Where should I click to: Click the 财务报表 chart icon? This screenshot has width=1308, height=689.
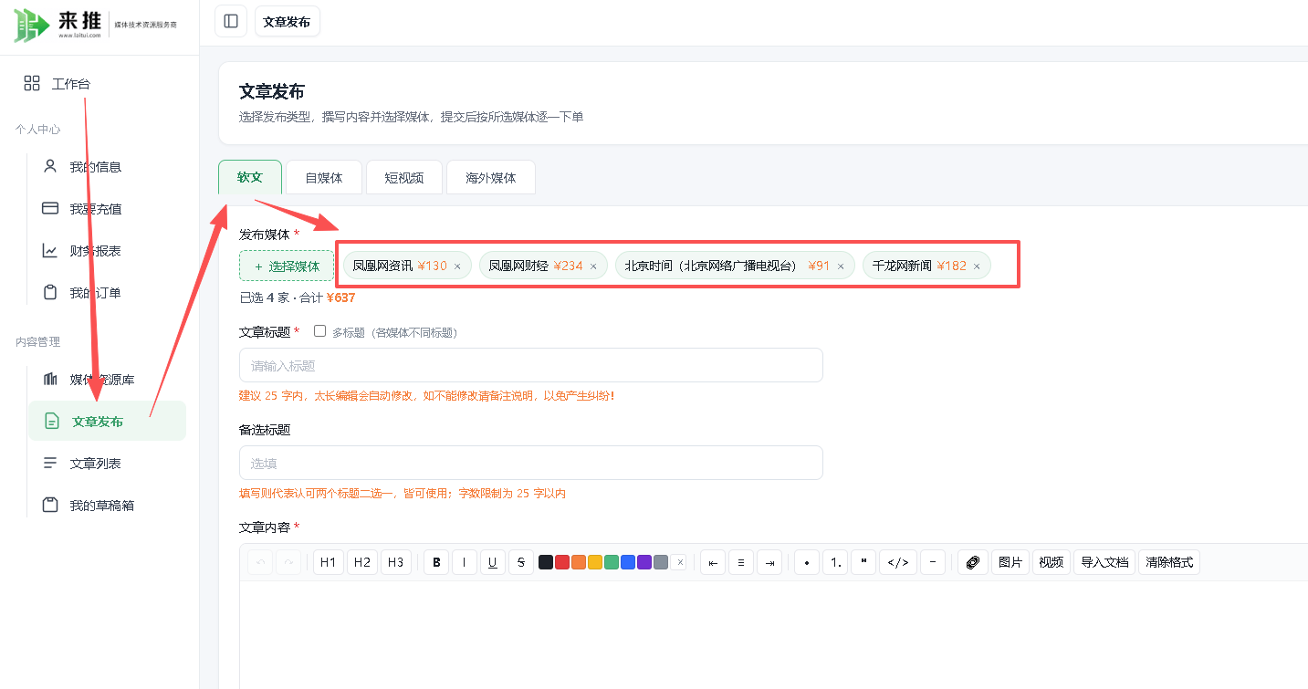[50, 250]
